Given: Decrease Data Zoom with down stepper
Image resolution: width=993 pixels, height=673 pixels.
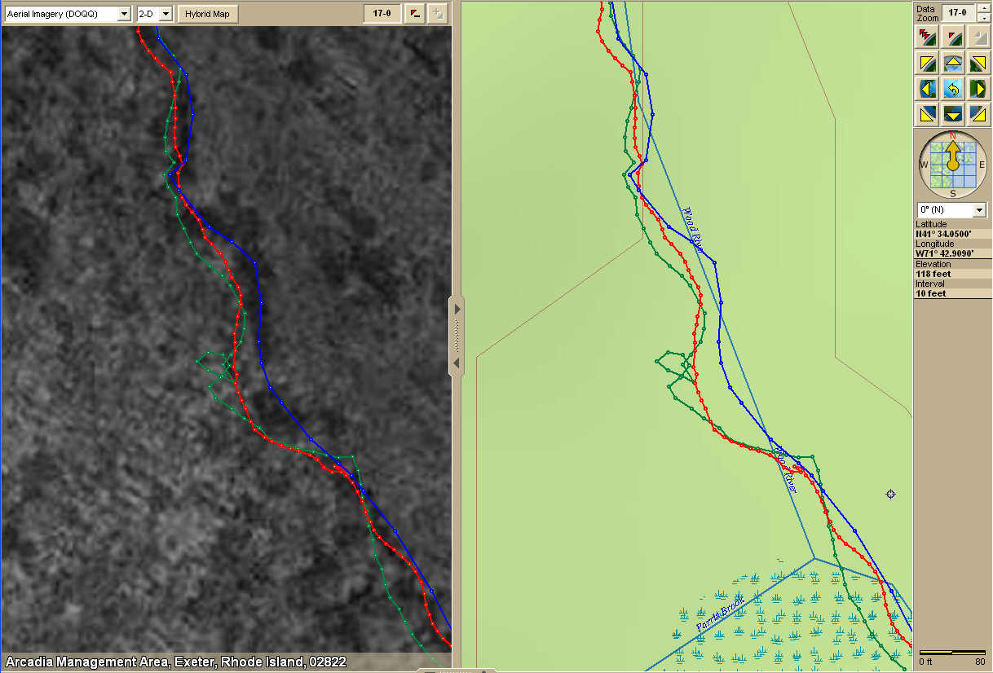Looking at the screenshot, I should coord(982,17).
